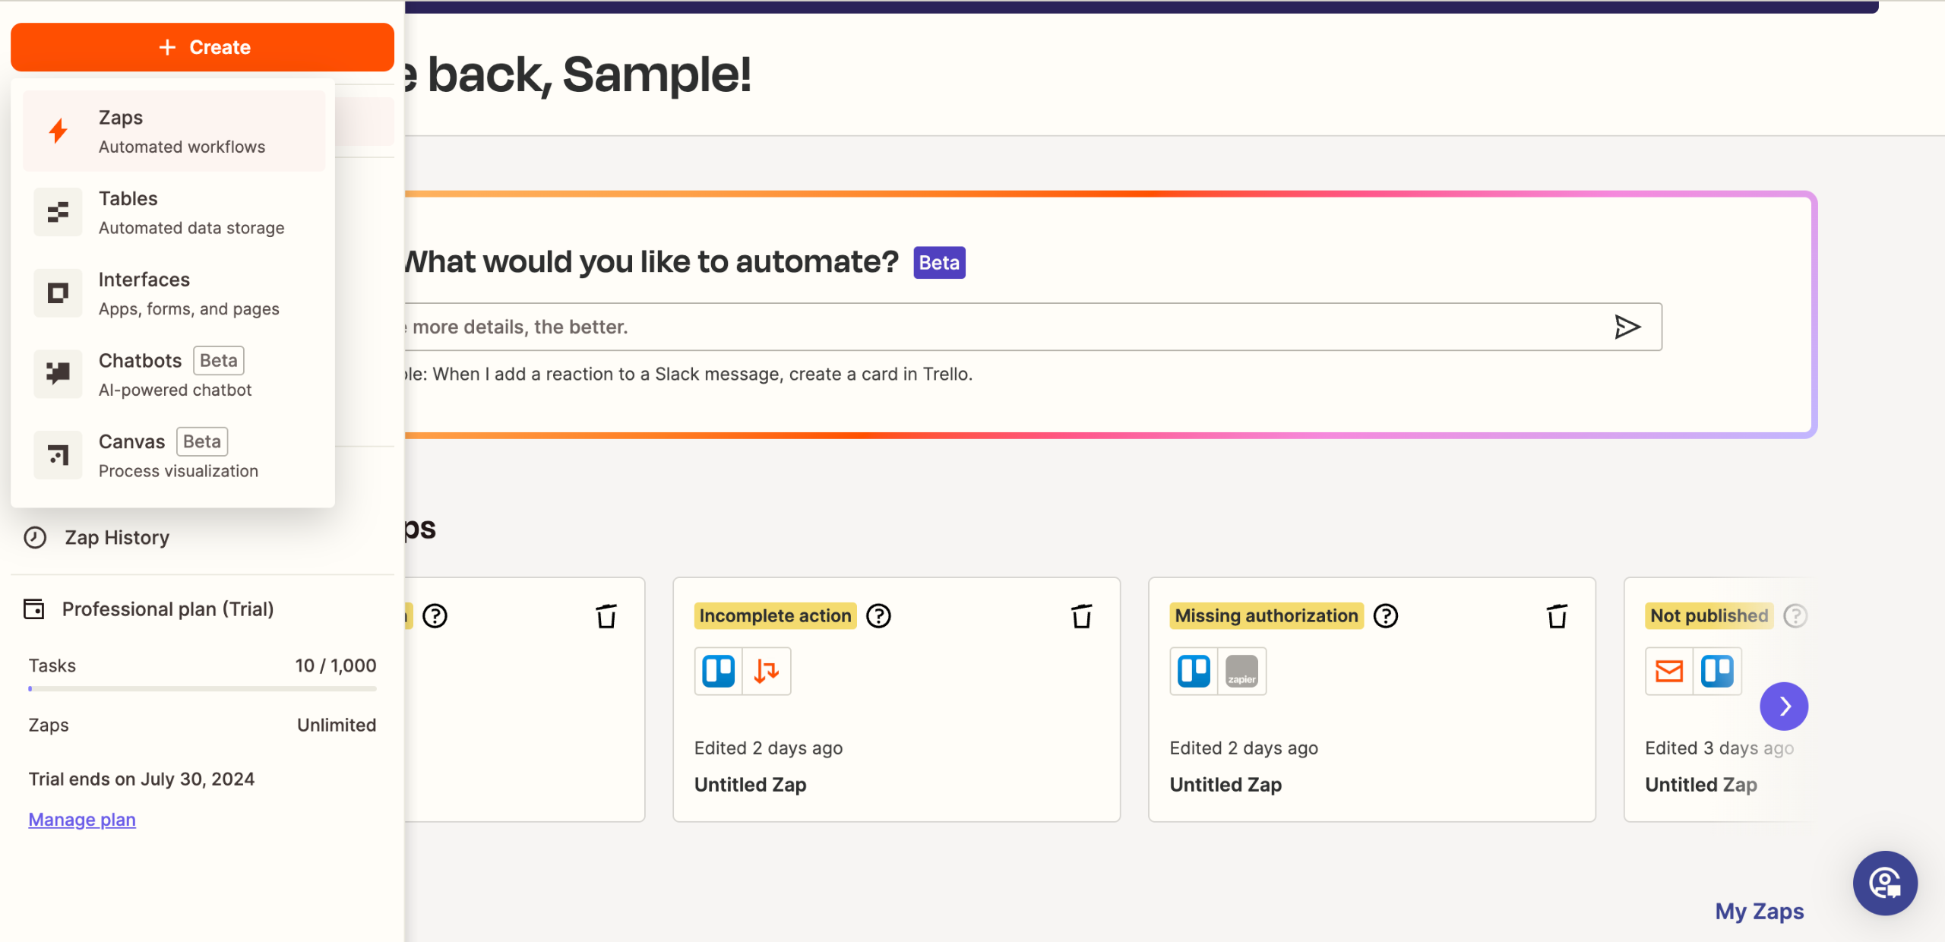
Task: Select Zaps Automated workflows menu item
Action: click(x=174, y=131)
